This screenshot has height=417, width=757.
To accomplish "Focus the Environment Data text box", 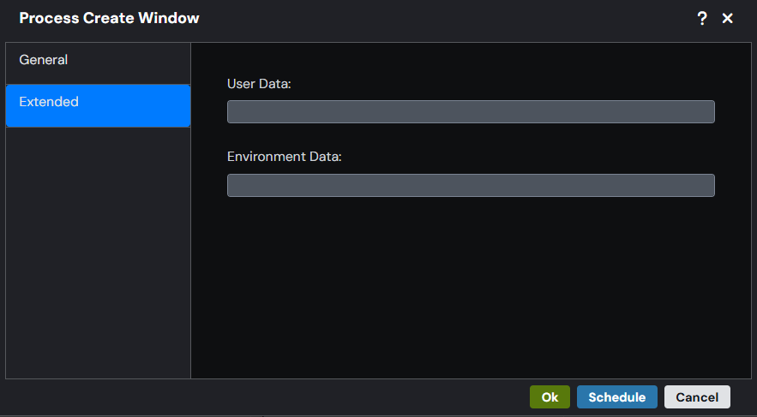I will coord(471,185).
